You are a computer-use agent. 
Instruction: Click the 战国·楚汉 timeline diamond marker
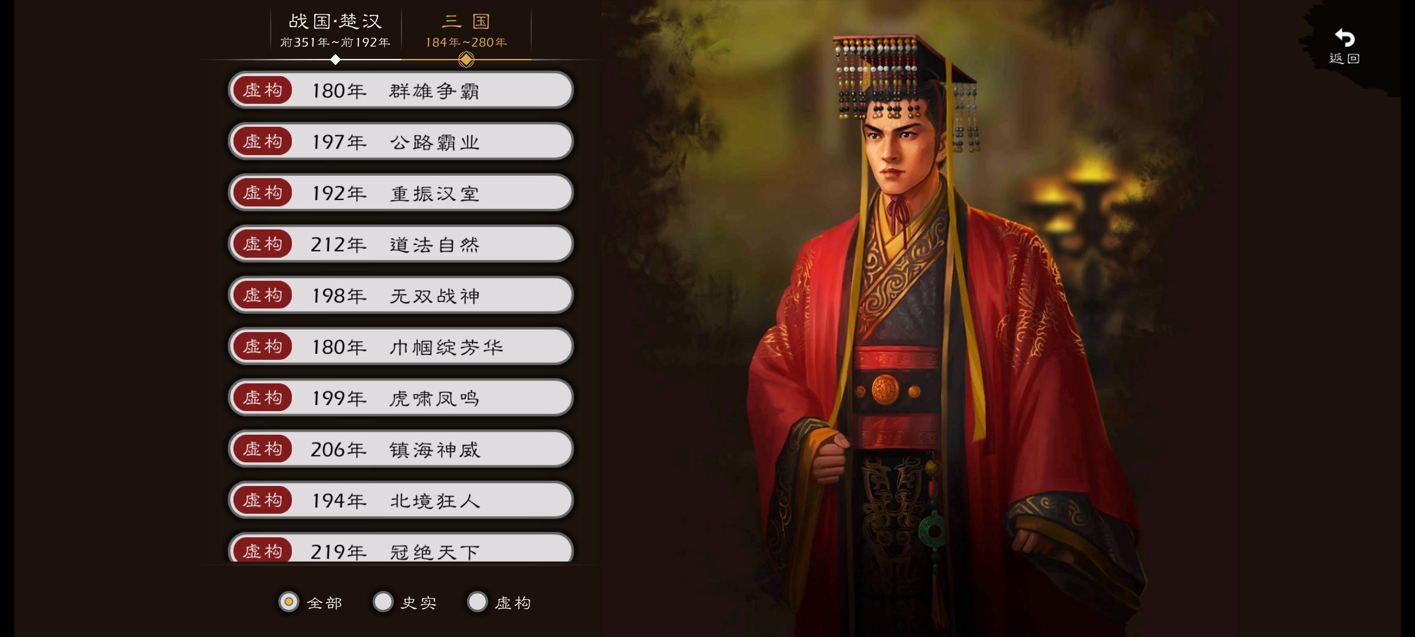(335, 60)
